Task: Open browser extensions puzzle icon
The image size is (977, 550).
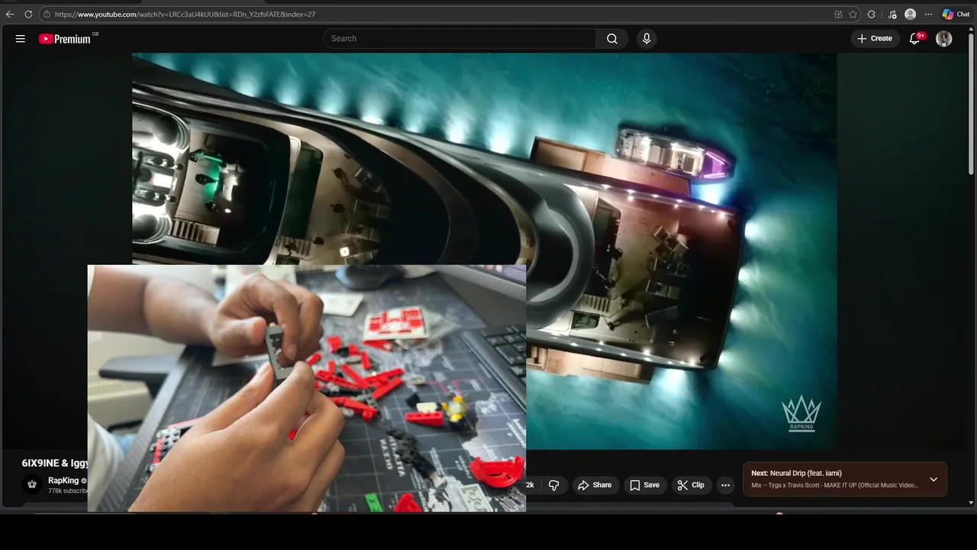Action: coord(872,15)
